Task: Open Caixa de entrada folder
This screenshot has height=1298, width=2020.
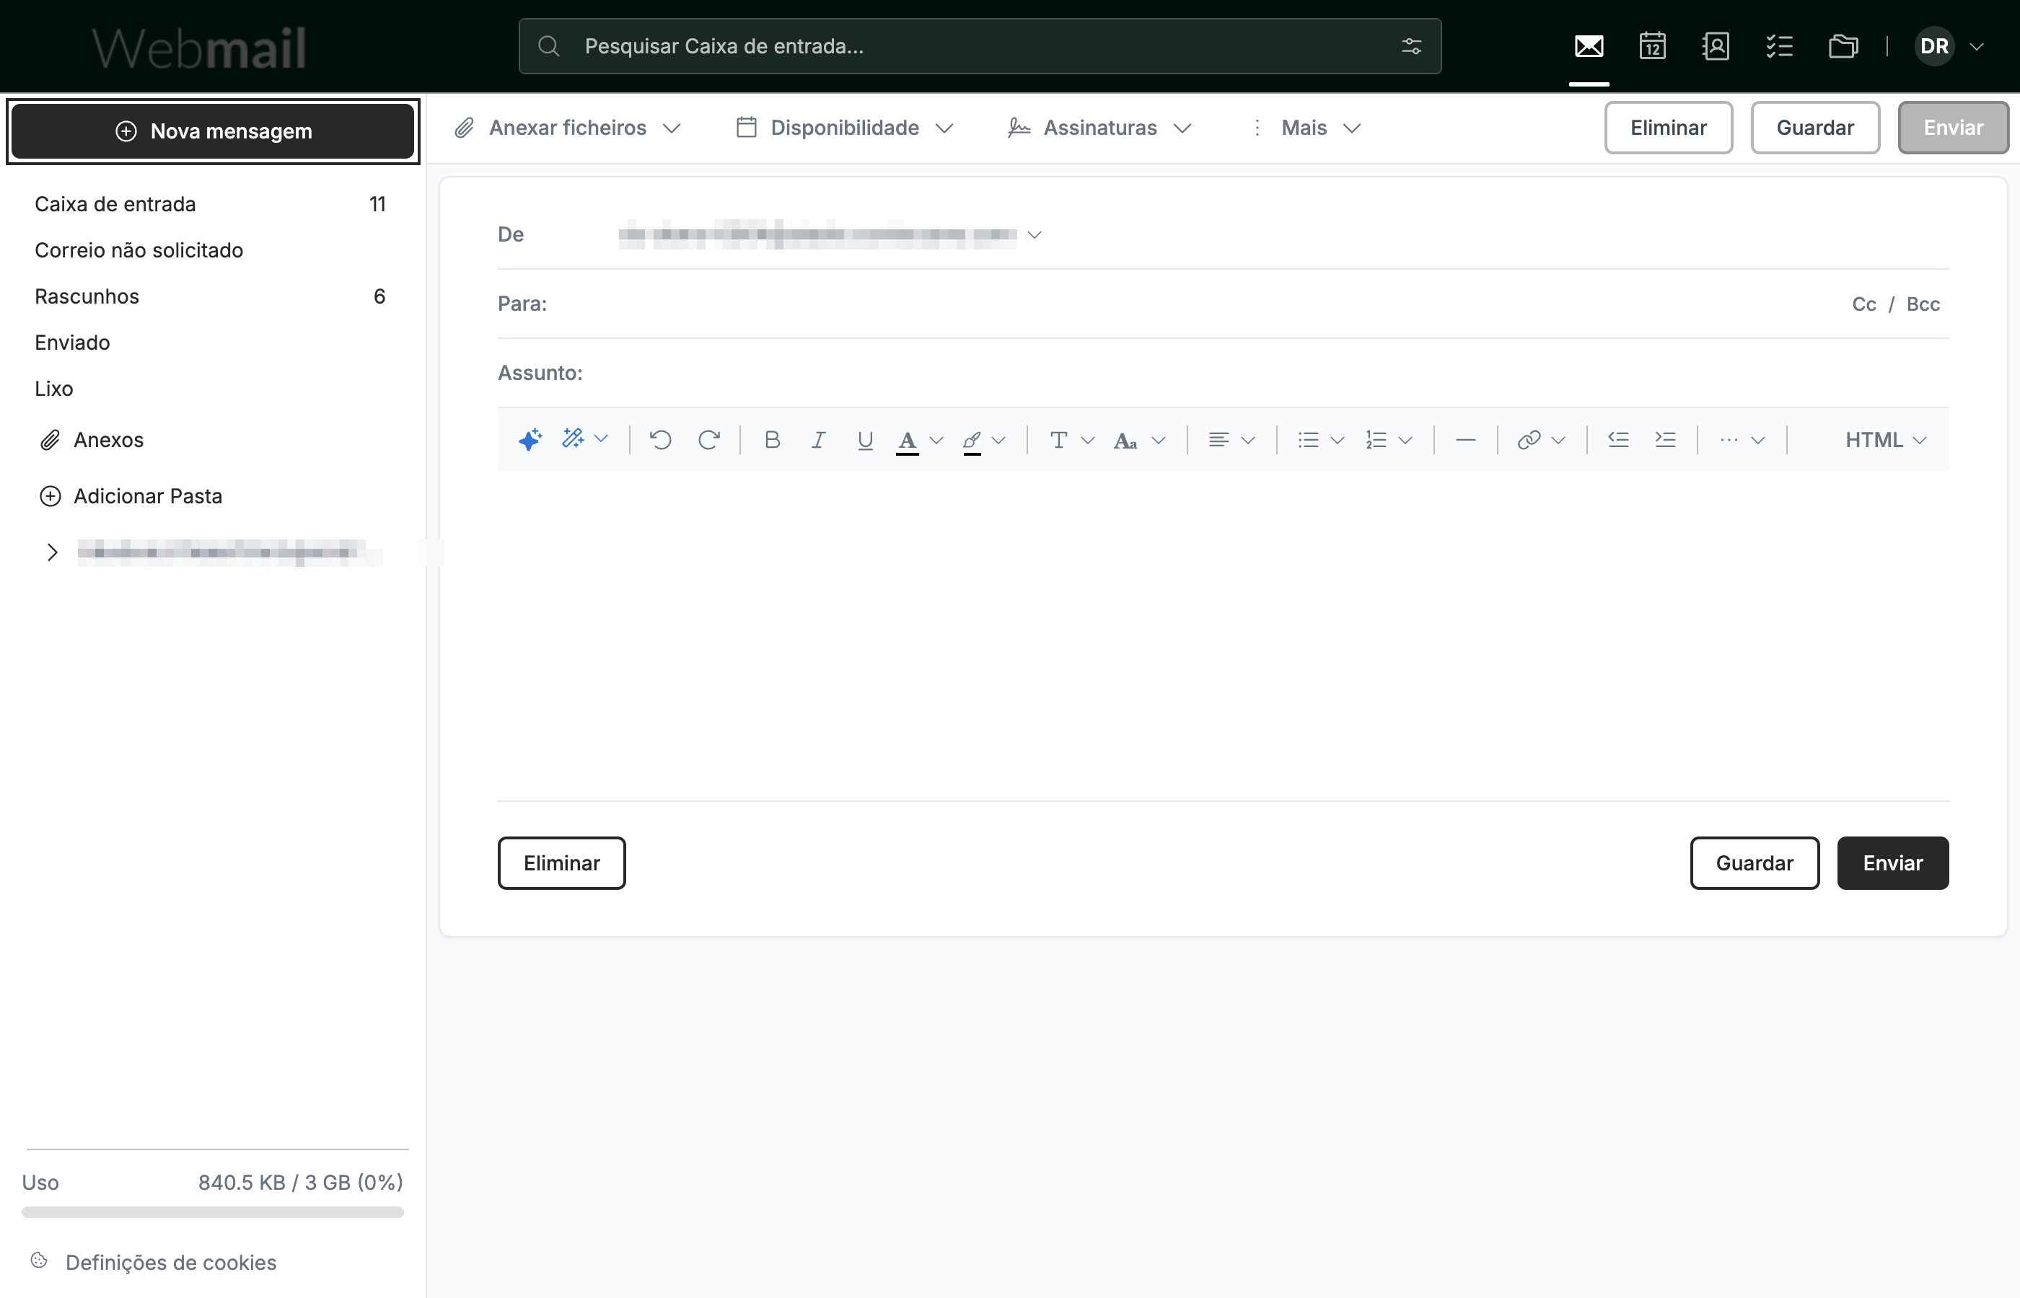Action: (x=210, y=204)
